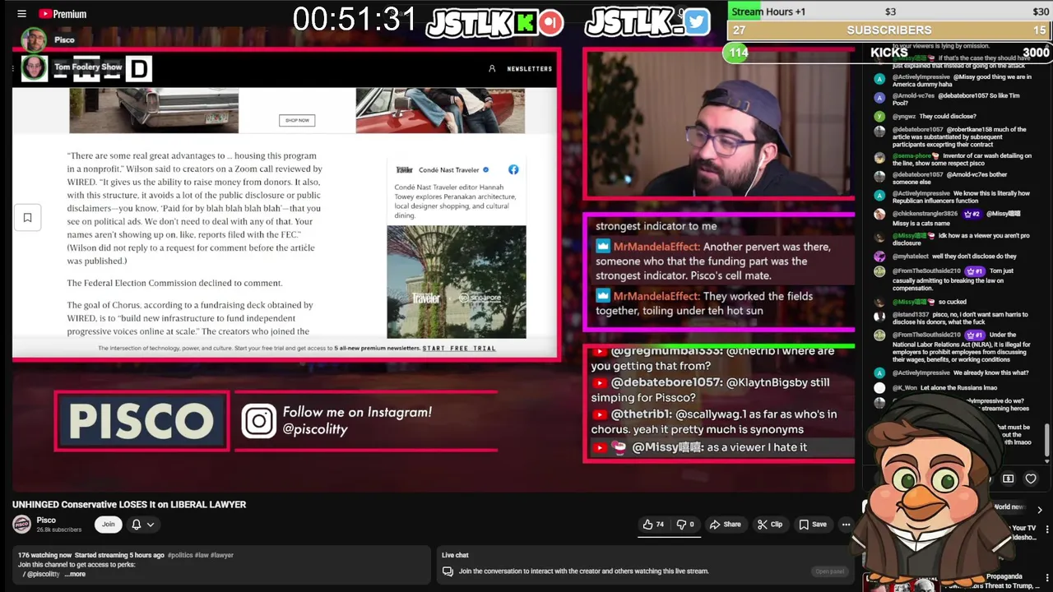This screenshot has height=592, width=1053.
Task: Open the YouTube guide hamburger menu
Action: click(21, 14)
